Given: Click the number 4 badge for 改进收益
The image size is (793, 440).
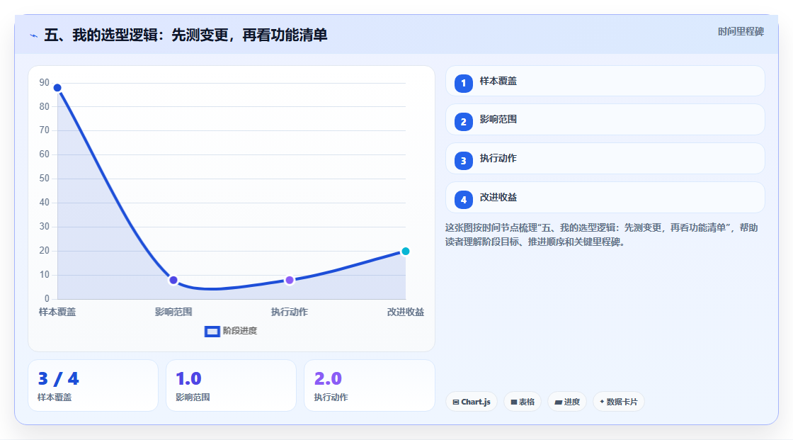Looking at the screenshot, I should pos(463,200).
